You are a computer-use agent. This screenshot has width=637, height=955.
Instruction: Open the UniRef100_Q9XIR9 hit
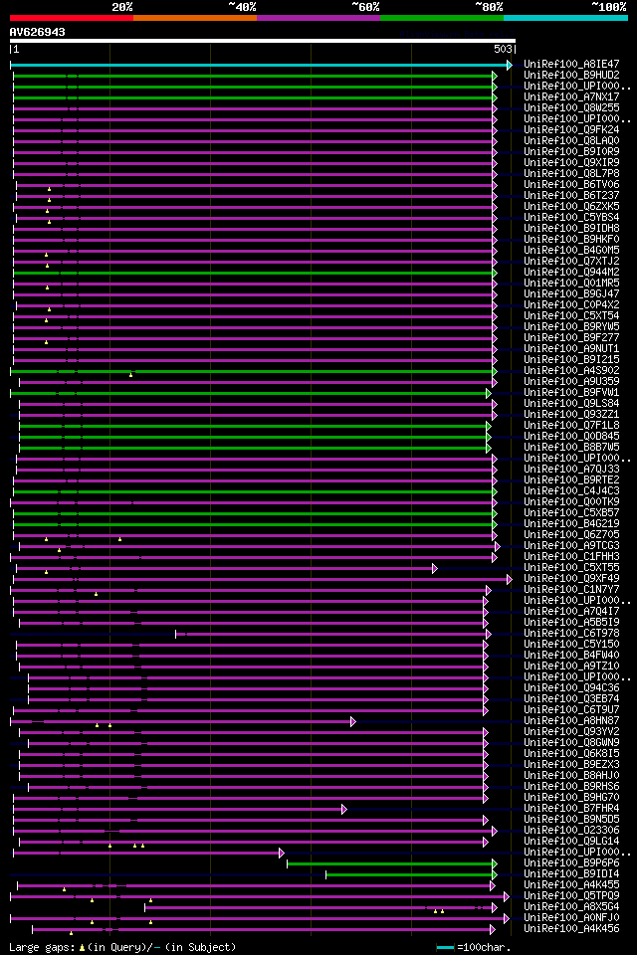tap(571, 162)
